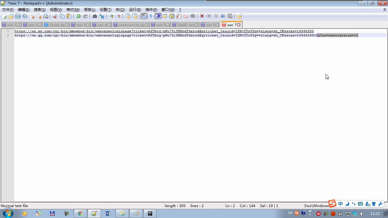The image size is (388, 218).
Task: Open PyCharm from the taskbar
Action: pos(150,213)
